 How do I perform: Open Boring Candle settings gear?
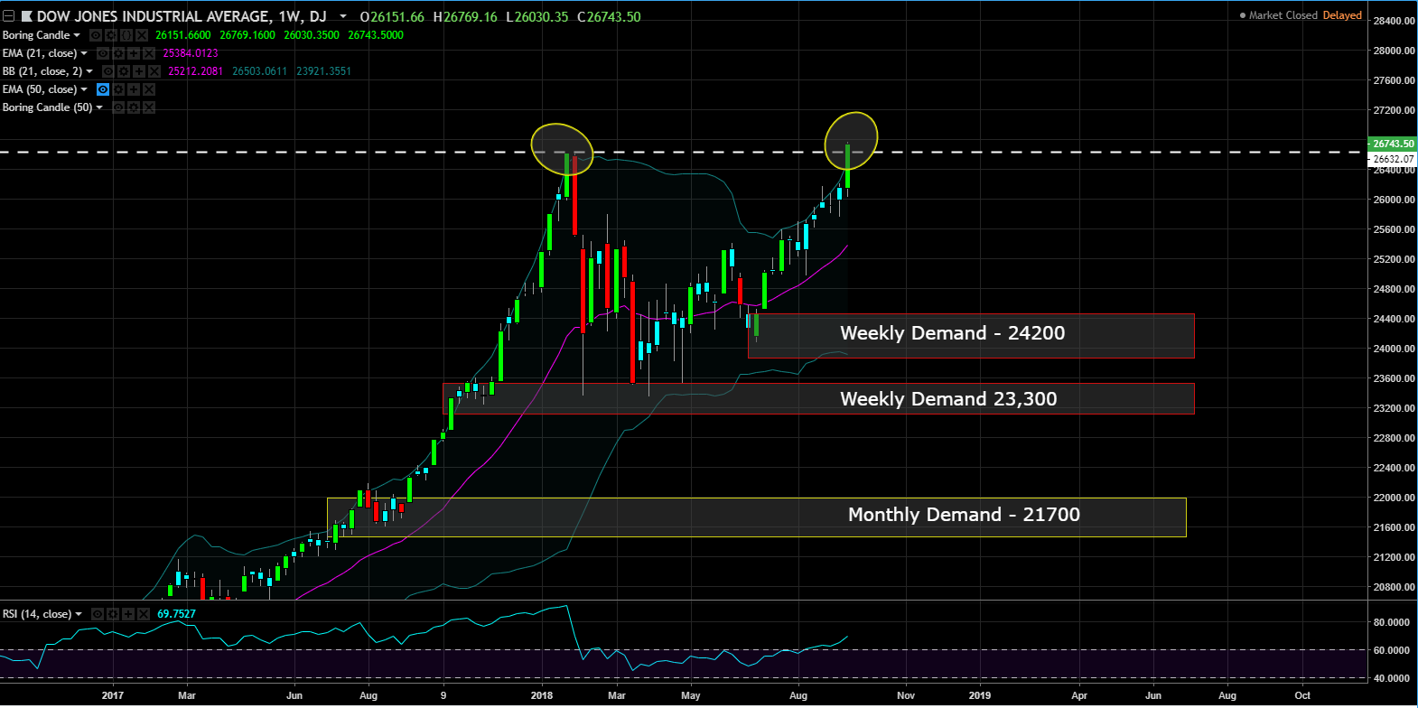tap(111, 35)
